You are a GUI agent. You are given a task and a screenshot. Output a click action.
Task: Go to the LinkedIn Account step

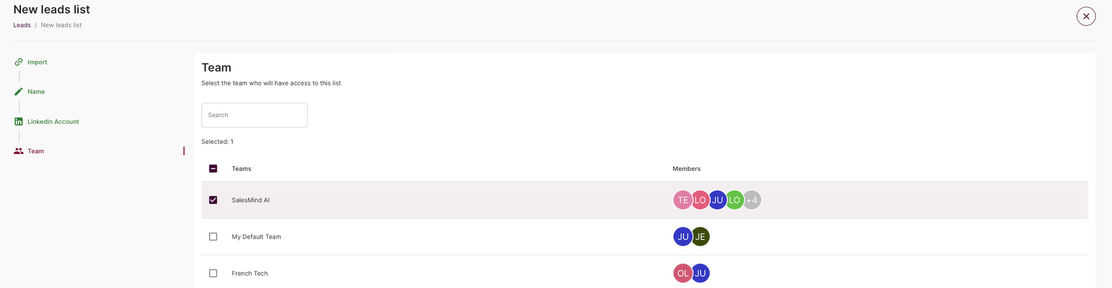click(53, 122)
